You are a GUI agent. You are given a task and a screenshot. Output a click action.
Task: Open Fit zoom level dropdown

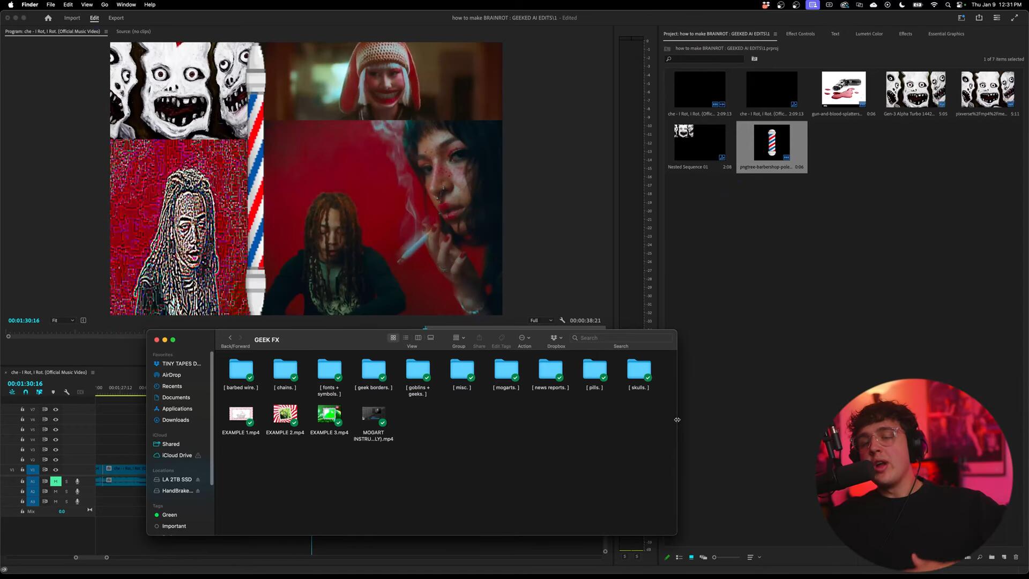63,321
